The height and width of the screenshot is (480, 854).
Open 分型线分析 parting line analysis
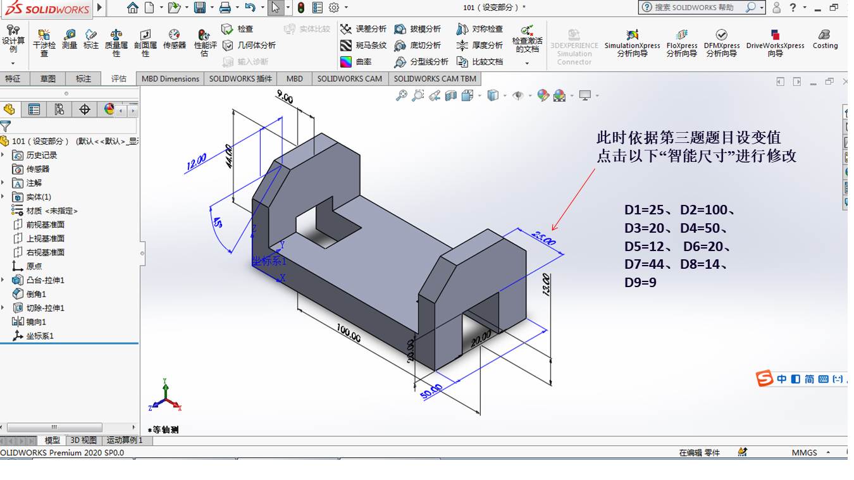[x=421, y=62]
